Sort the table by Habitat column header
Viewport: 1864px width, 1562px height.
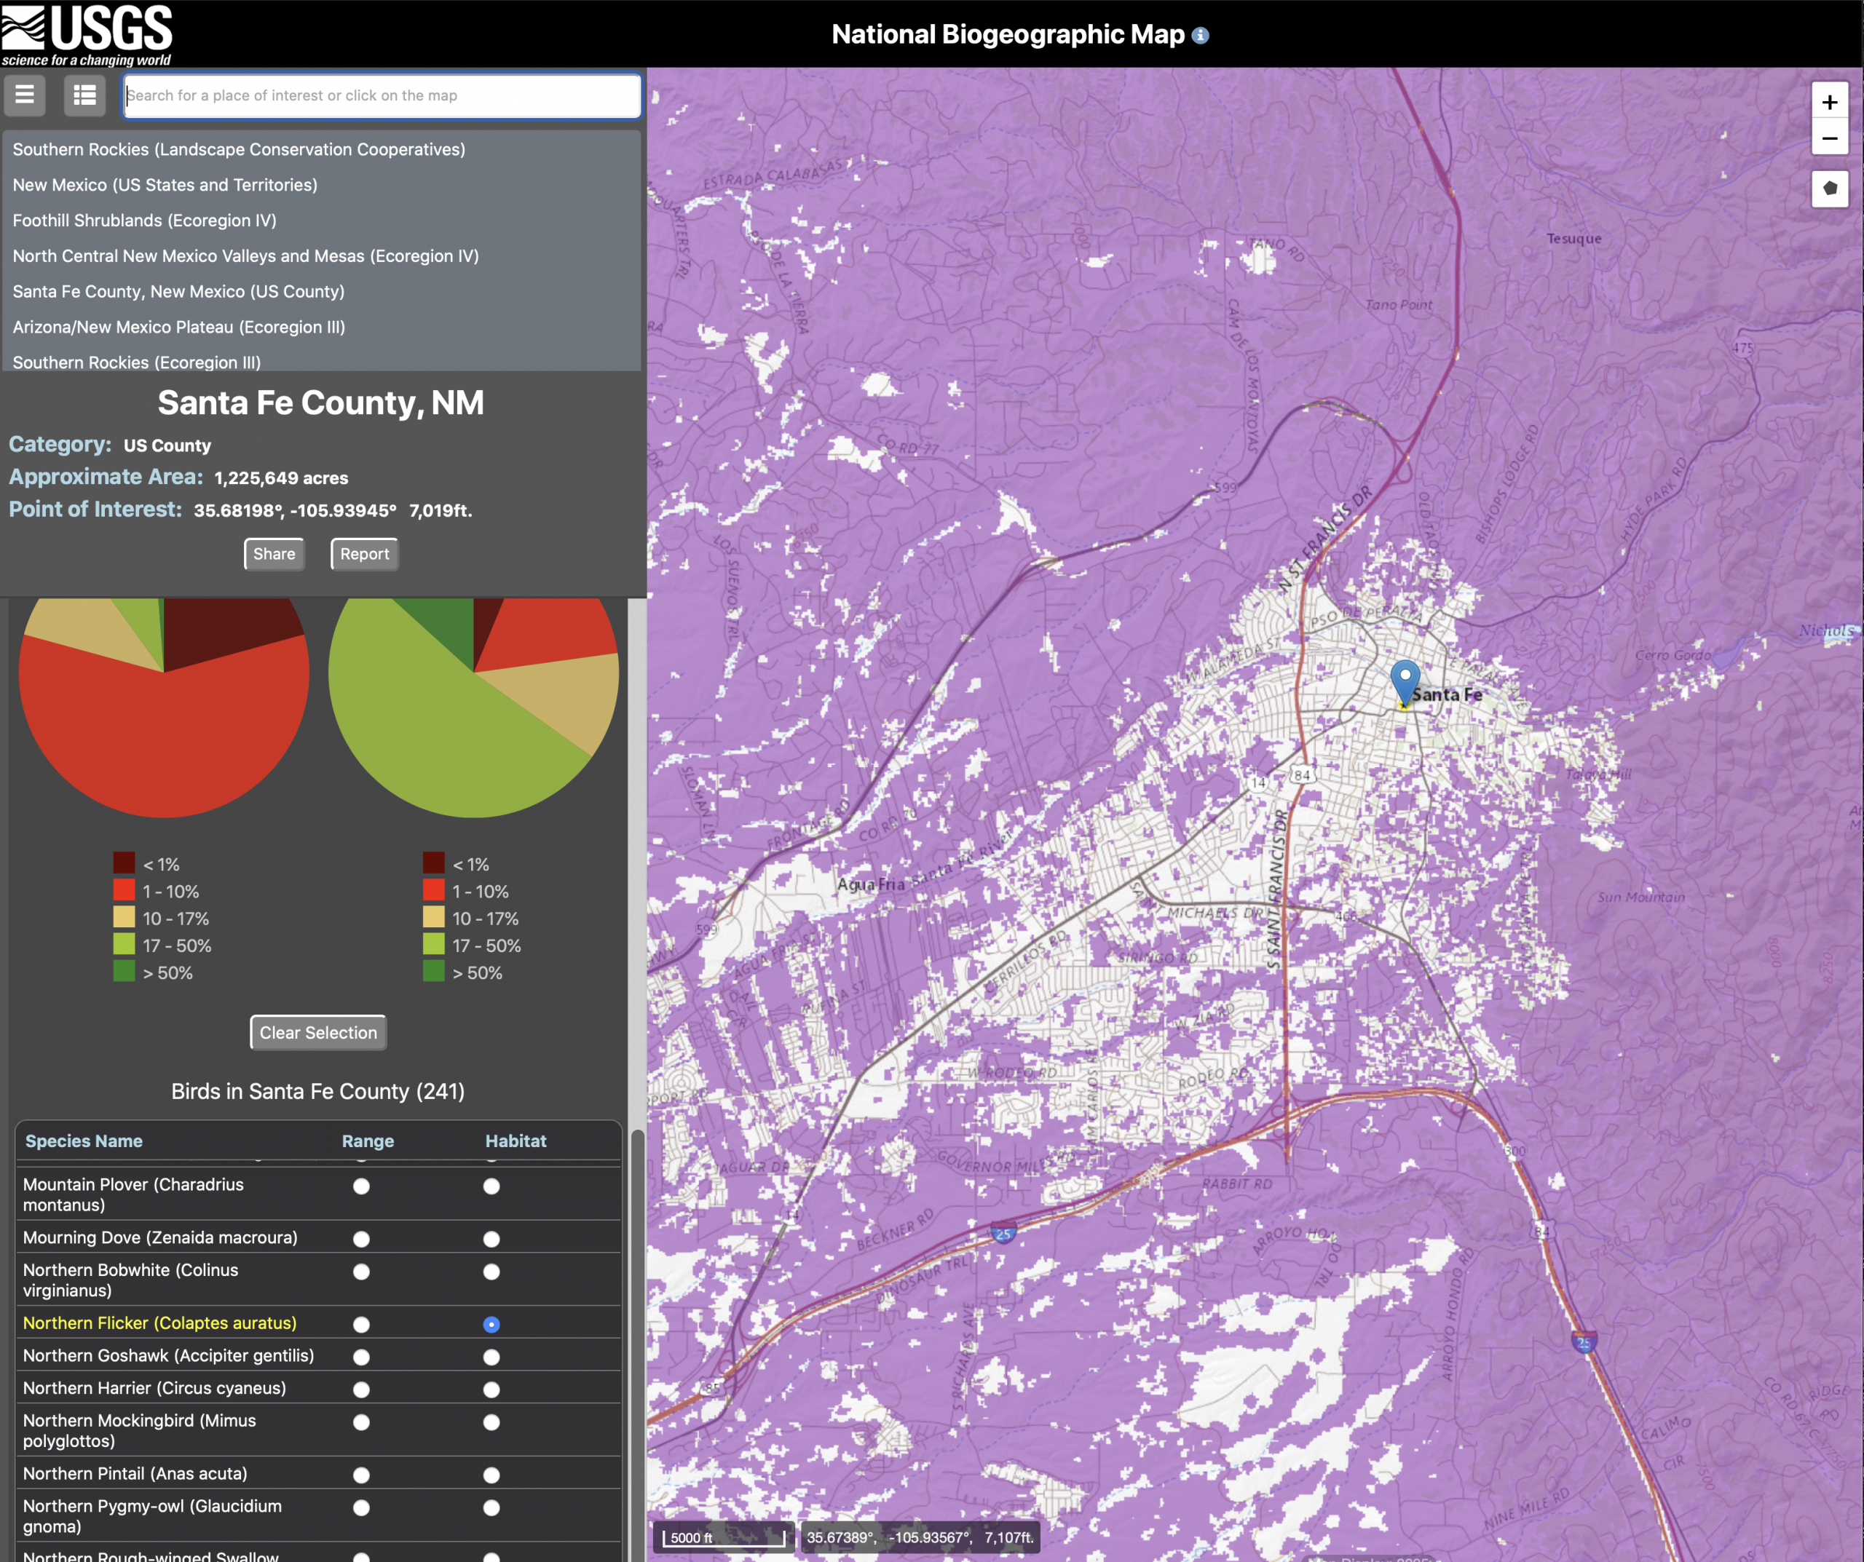[x=515, y=1141]
